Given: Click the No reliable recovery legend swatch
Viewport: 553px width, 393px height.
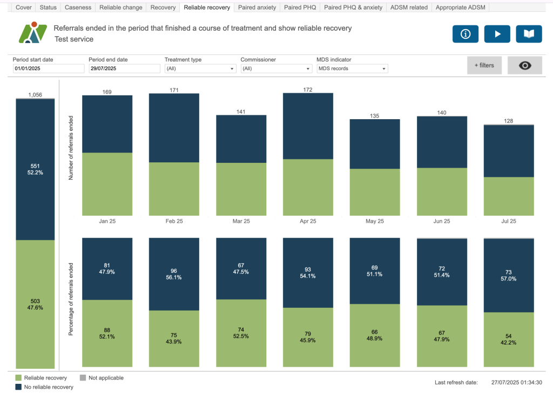Looking at the screenshot, I should [19, 387].
